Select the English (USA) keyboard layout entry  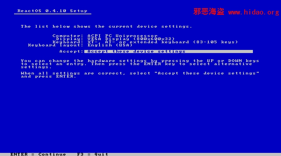(x=110, y=45)
